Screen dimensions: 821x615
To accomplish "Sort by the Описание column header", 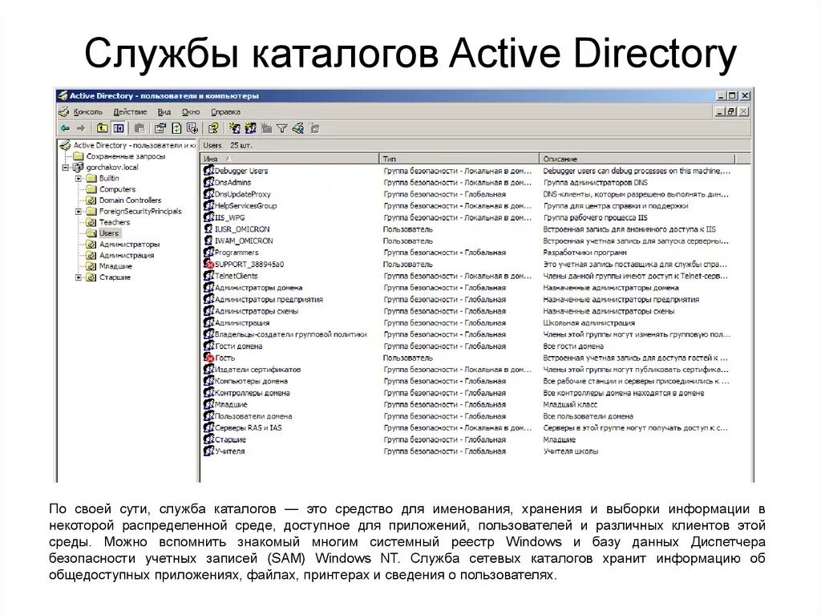I will point(637,158).
